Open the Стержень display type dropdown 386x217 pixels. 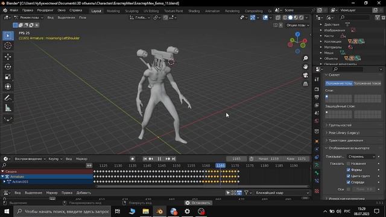point(361,157)
